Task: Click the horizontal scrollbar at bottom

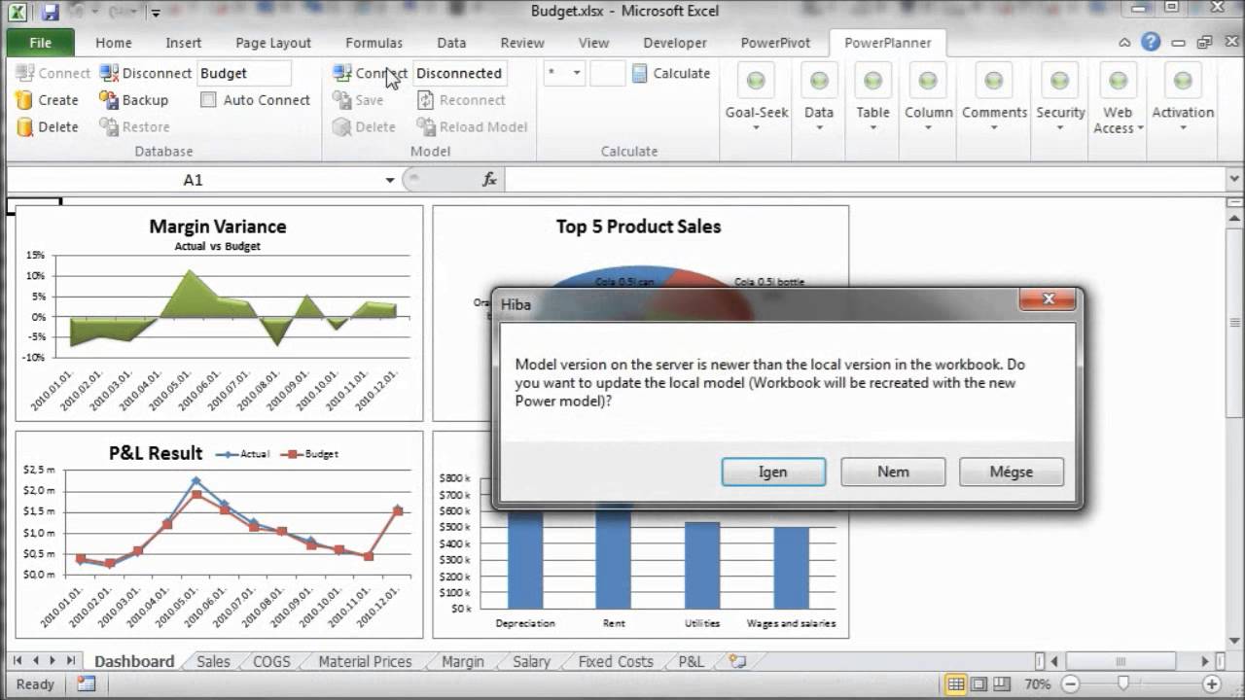Action: point(1119,661)
